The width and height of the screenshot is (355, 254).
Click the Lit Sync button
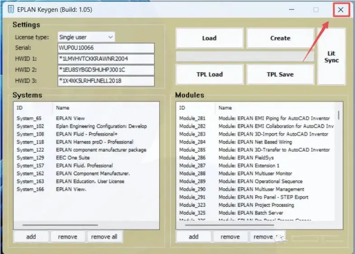coord(332,56)
